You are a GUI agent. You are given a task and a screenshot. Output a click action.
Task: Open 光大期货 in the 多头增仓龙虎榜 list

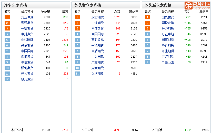pos(97,68)
